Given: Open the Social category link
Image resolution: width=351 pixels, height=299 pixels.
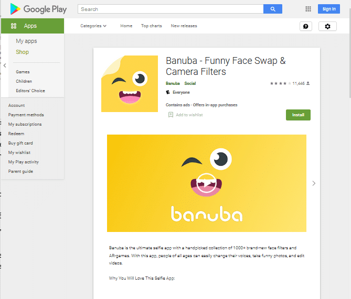Looking at the screenshot, I should (x=190, y=83).
